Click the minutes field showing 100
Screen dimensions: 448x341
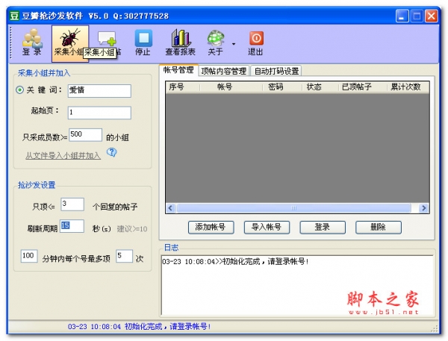tap(29, 256)
